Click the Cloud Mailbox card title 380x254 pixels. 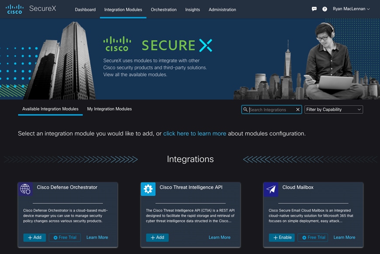click(x=298, y=187)
